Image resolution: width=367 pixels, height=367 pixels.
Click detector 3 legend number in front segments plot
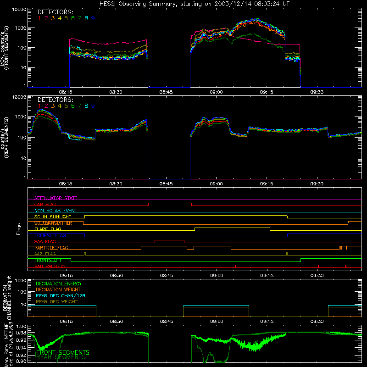(x=53, y=18)
